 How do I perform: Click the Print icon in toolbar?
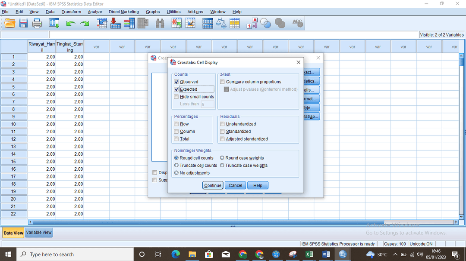click(37, 23)
